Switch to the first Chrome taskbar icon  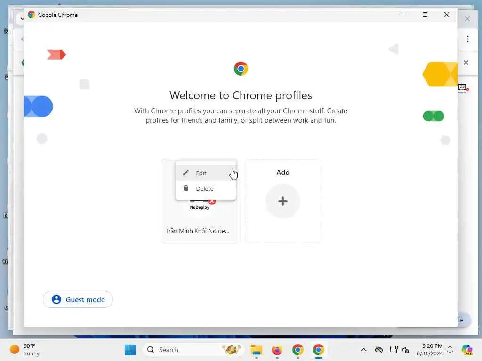(x=297, y=350)
